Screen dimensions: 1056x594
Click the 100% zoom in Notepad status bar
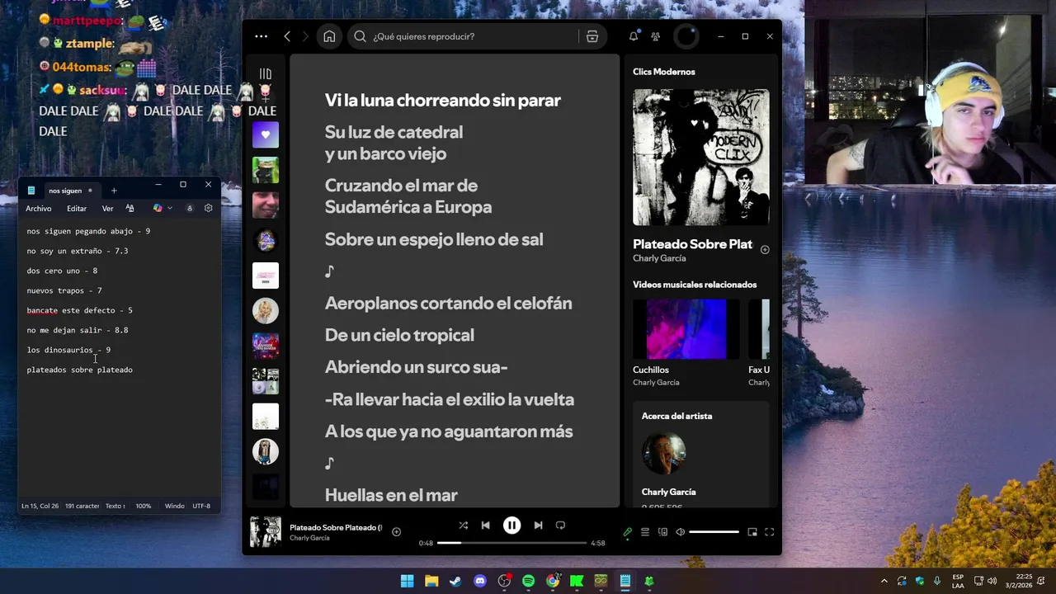click(x=144, y=506)
